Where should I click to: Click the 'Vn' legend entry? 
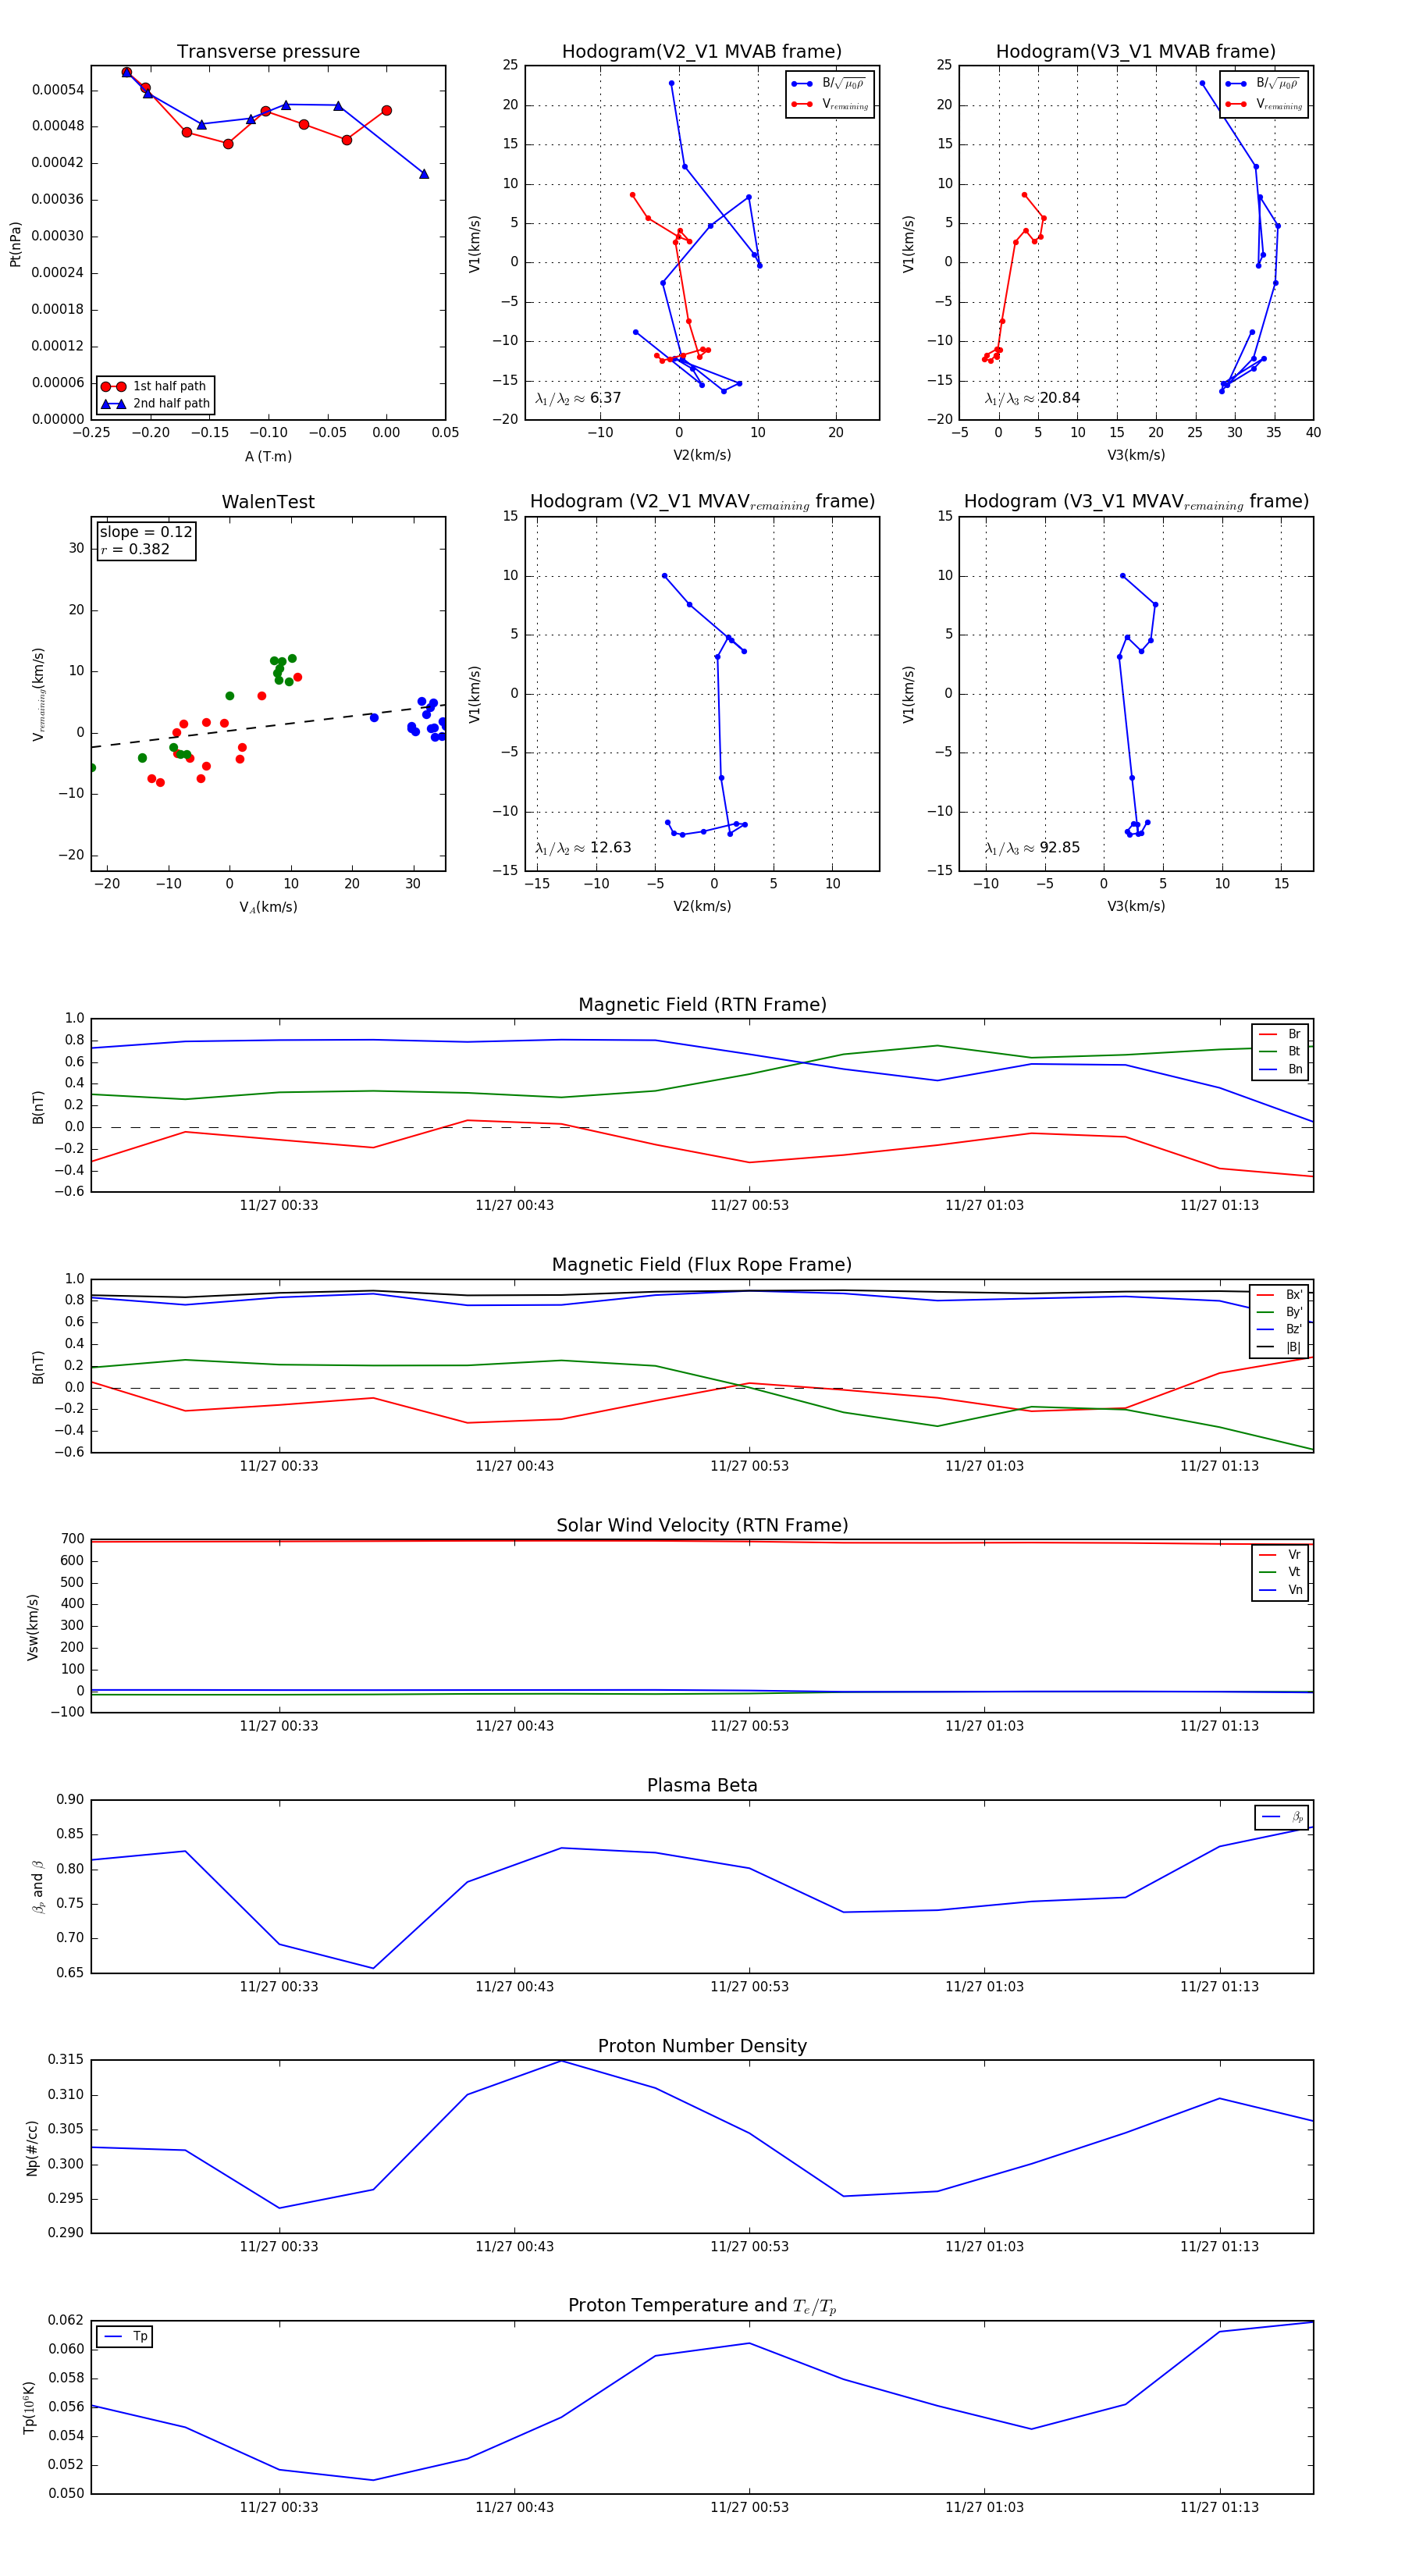click(x=1280, y=1590)
